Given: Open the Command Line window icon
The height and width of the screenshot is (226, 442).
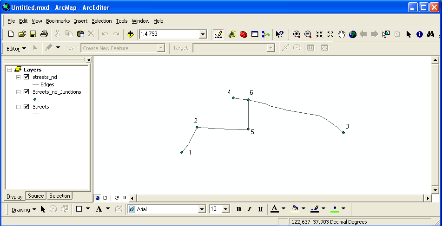Looking at the screenshot, I should coord(255,34).
